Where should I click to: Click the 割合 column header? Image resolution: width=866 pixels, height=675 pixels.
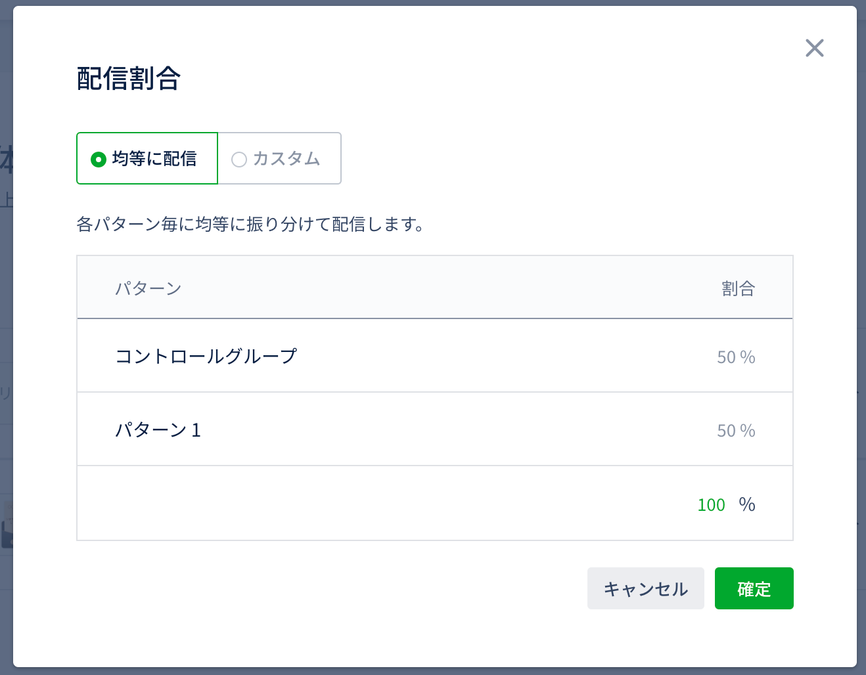[738, 288]
